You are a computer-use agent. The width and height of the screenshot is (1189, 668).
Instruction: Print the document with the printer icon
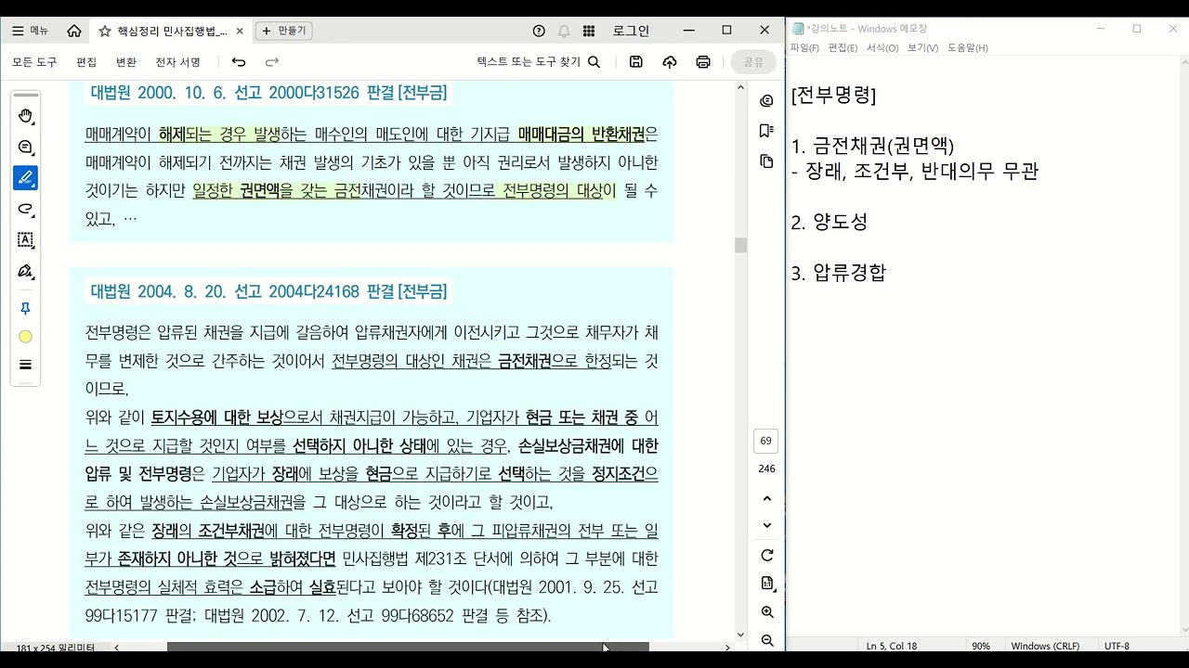click(703, 62)
